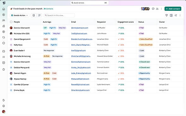Open email link Reese66@hotmail.com
Image resolution: width=186 pixels, height=116 pixels.
pos(80,84)
